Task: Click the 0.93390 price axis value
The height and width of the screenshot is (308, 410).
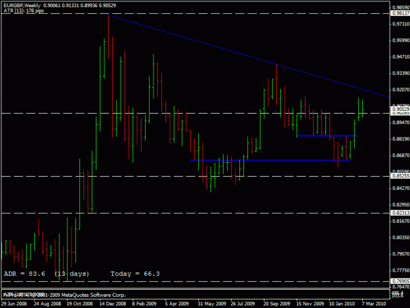Action: (401, 74)
